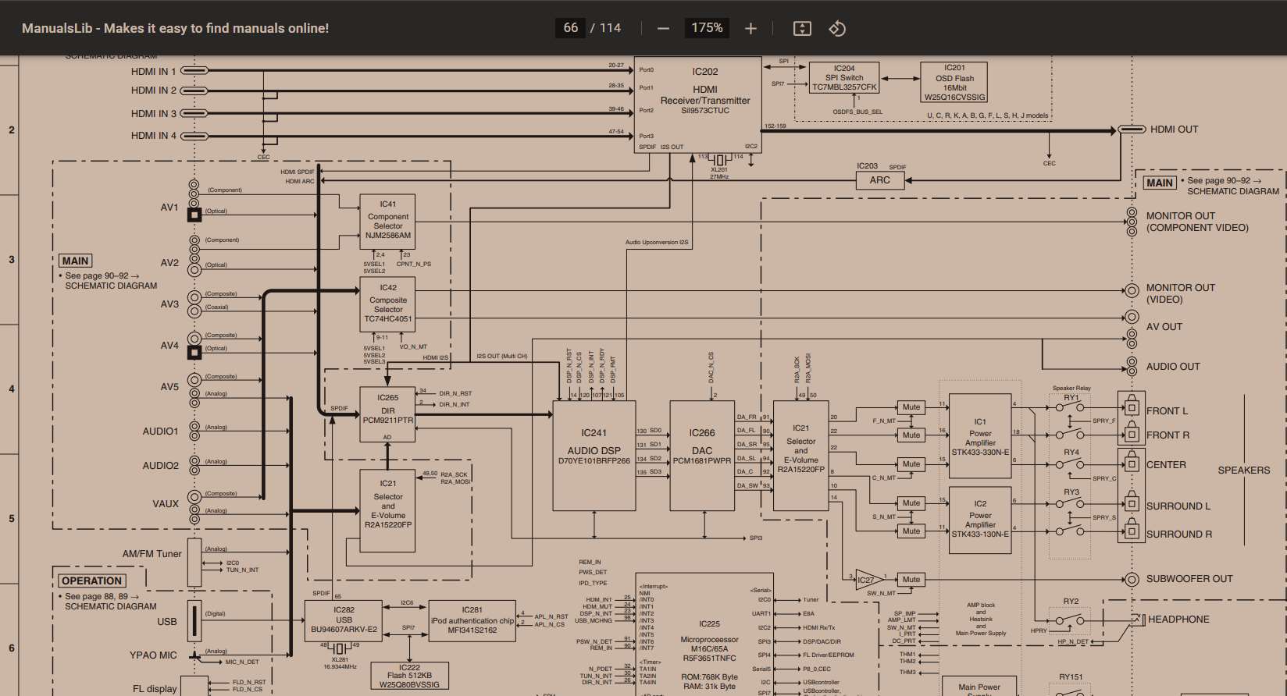Click the Audio Upconversion I2S label
Viewport: 1287px width, 696px height.
(657, 243)
